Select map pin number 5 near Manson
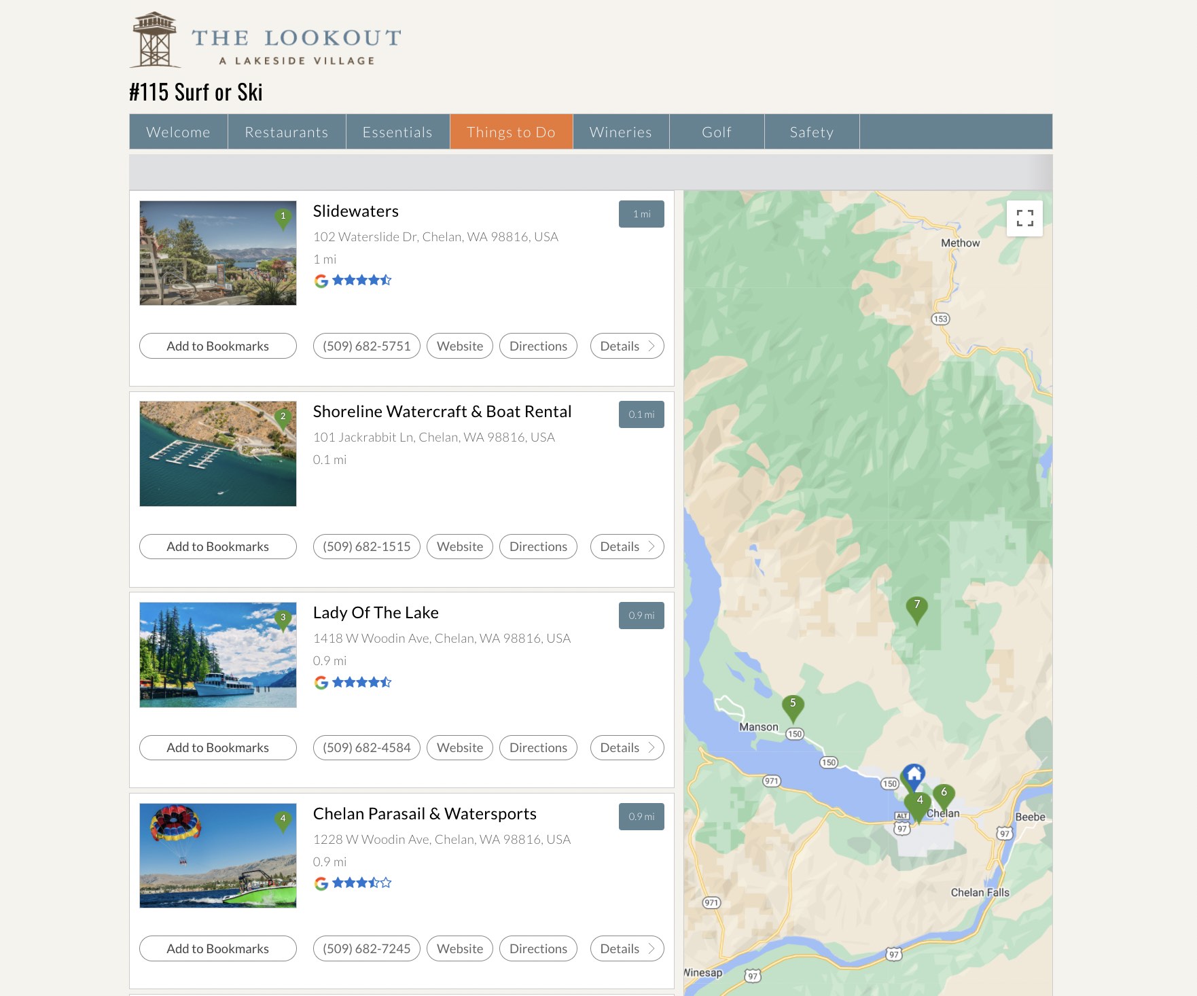 coord(792,709)
